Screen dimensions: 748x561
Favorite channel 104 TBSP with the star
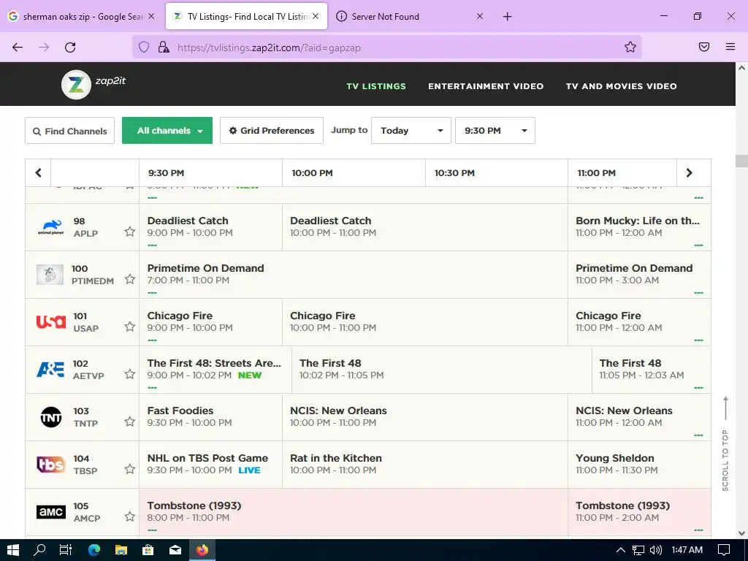point(130,469)
